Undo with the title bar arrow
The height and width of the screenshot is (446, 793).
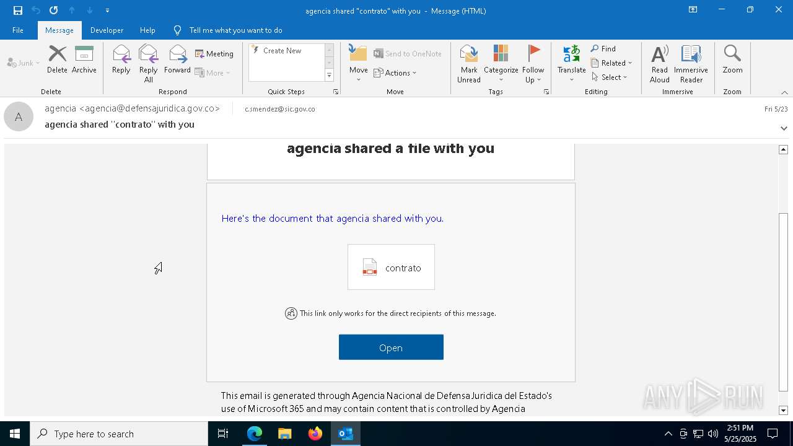pos(36,11)
